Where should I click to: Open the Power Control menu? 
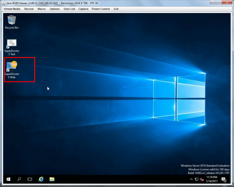[101, 9]
